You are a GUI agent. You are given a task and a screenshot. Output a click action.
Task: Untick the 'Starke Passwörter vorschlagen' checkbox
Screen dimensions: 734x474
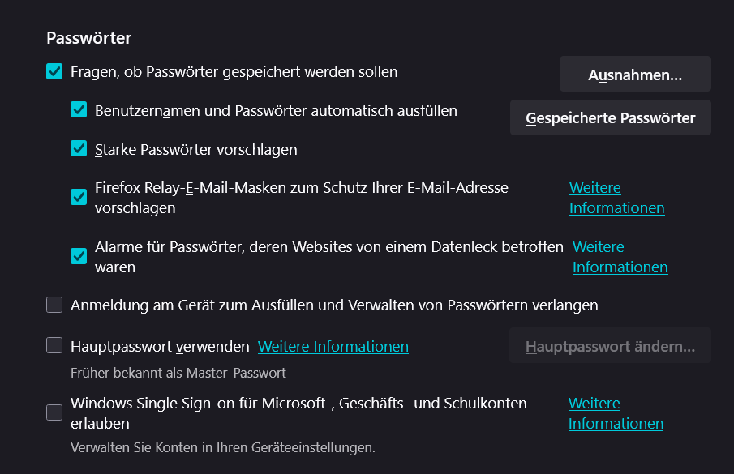point(79,149)
